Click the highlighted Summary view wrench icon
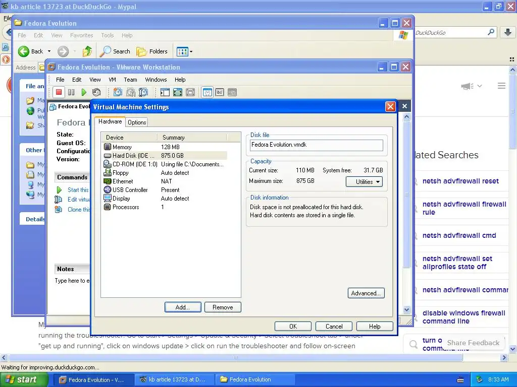 tap(208, 93)
